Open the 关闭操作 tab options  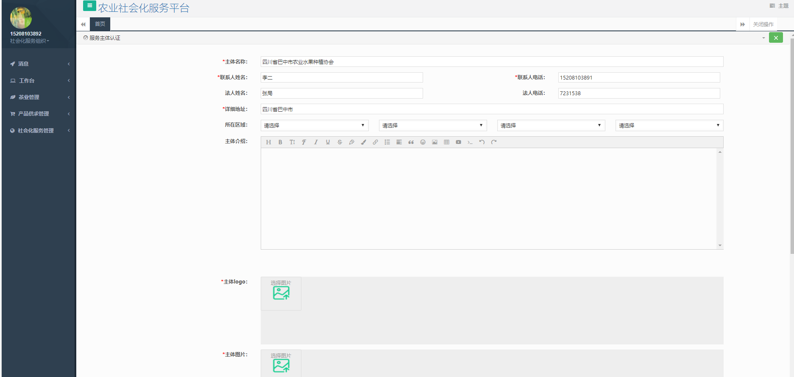tap(763, 25)
